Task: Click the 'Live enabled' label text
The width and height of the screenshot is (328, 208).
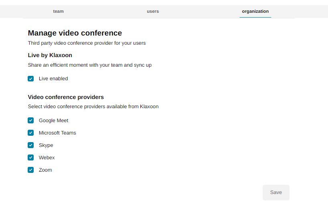Action: click(53, 79)
